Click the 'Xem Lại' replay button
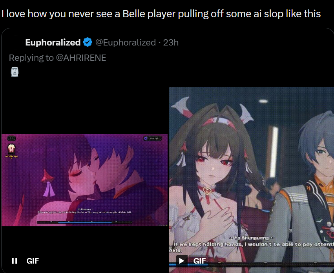 point(153,138)
